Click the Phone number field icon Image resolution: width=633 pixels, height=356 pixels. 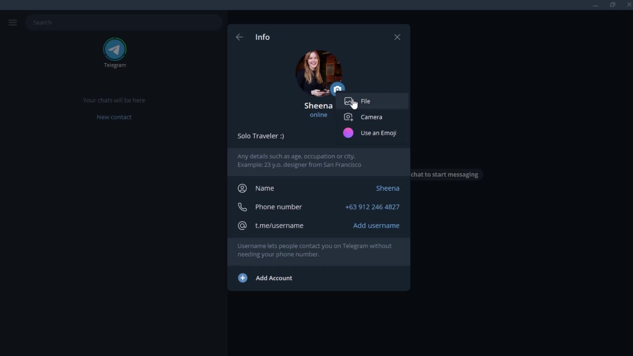pos(243,207)
